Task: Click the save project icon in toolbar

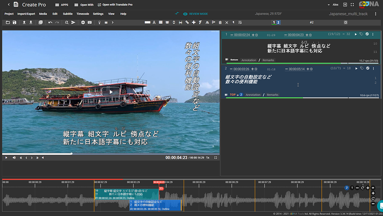Action: point(15,23)
